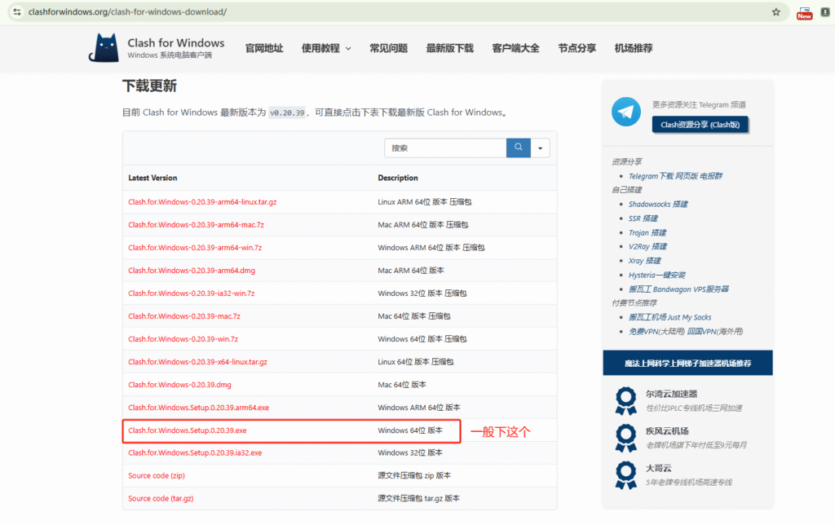The height and width of the screenshot is (525, 835).
Task: Bookmark this page with the star icon
Action: point(776,12)
